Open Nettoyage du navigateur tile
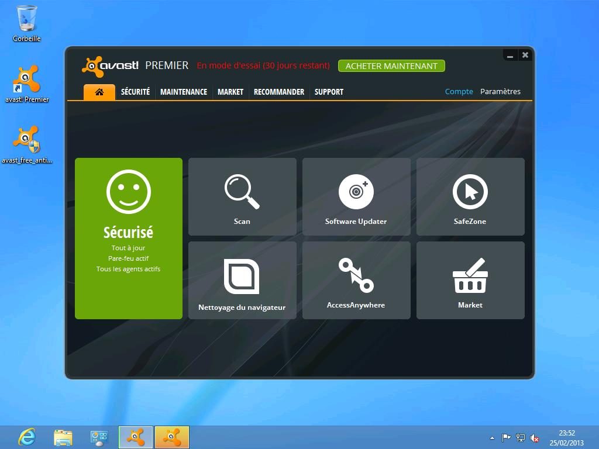Screen dimensions: 599x449 click(242, 280)
